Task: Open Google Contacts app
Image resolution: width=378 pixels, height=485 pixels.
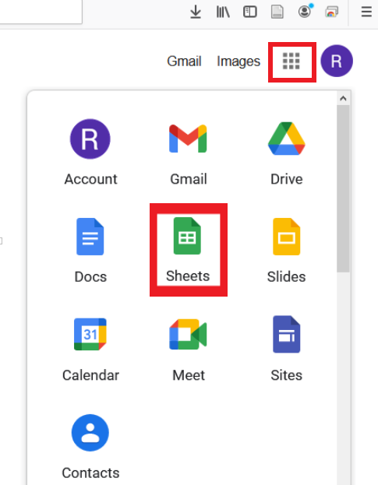Action: pos(90,447)
